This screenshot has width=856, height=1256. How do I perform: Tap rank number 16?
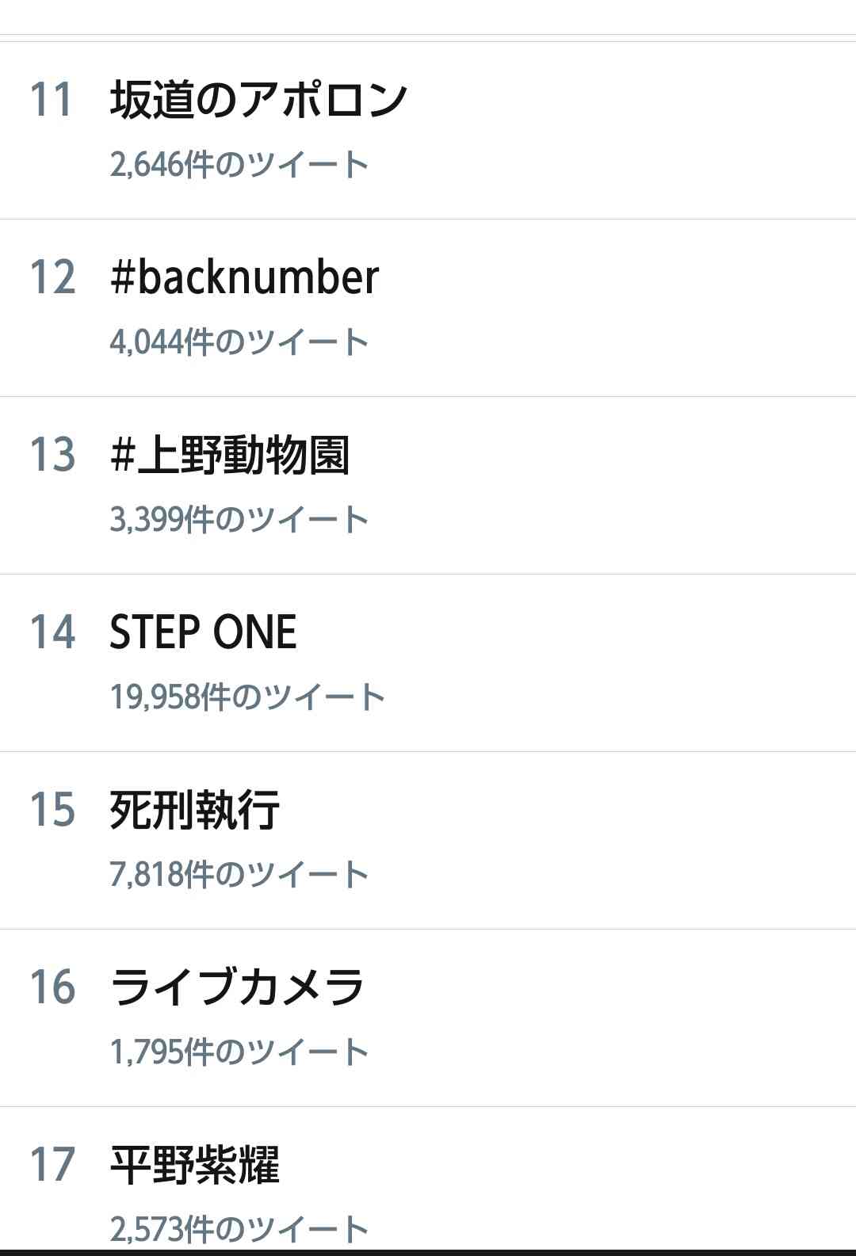[x=52, y=987]
